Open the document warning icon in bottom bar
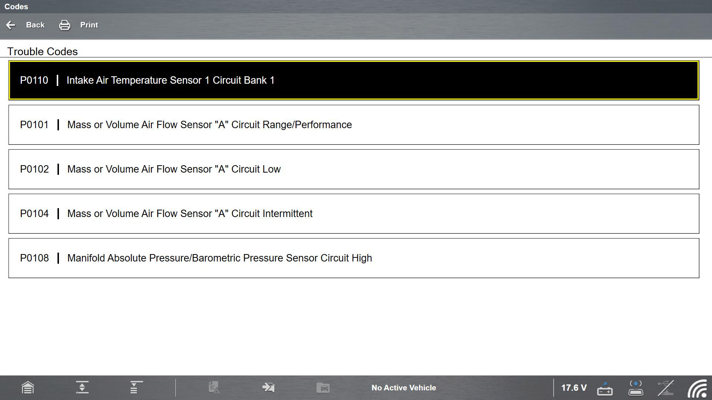 click(214, 388)
